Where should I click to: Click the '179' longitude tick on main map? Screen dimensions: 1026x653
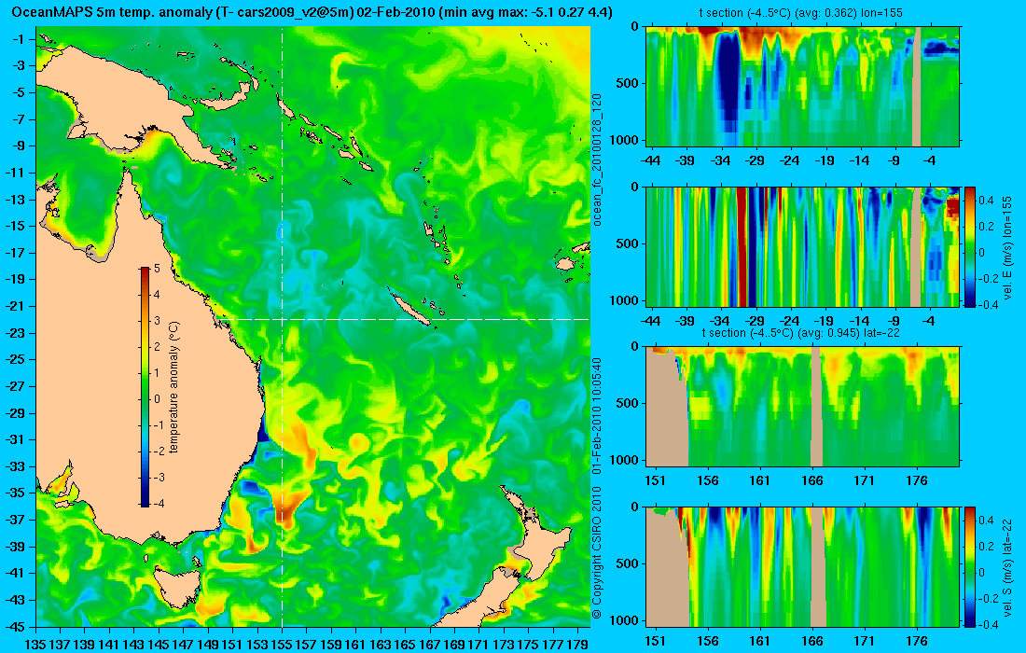(x=577, y=645)
